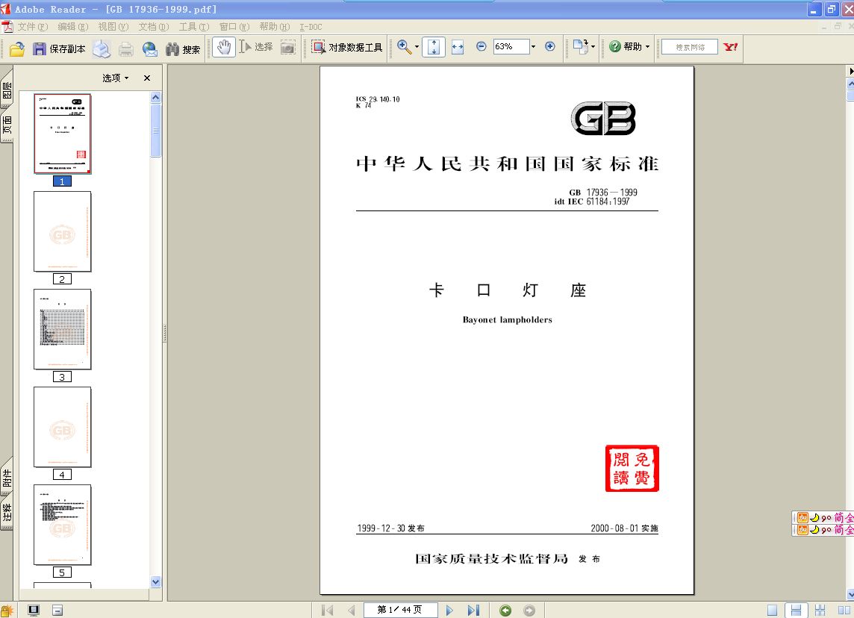Select page 5 thumbnail
This screenshot has width=854, height=618.
62,525
